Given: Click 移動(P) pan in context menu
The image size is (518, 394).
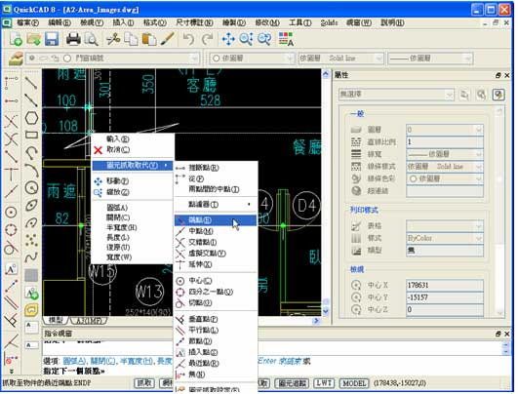Looking at the screenshot, I should coord(132,181).
